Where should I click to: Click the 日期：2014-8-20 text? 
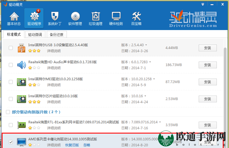click(135, 145)
